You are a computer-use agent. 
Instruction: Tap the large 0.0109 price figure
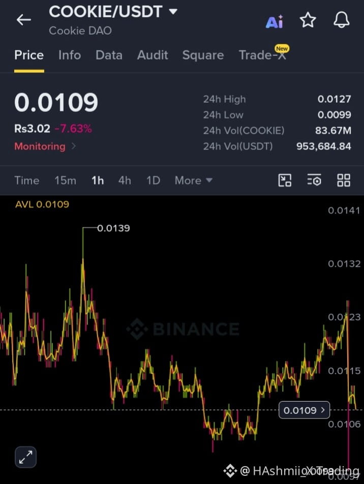[x=56, y=103]
